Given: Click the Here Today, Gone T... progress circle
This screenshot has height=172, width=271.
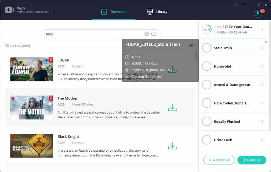Looking at the screenshot, I should click(207, 103).
